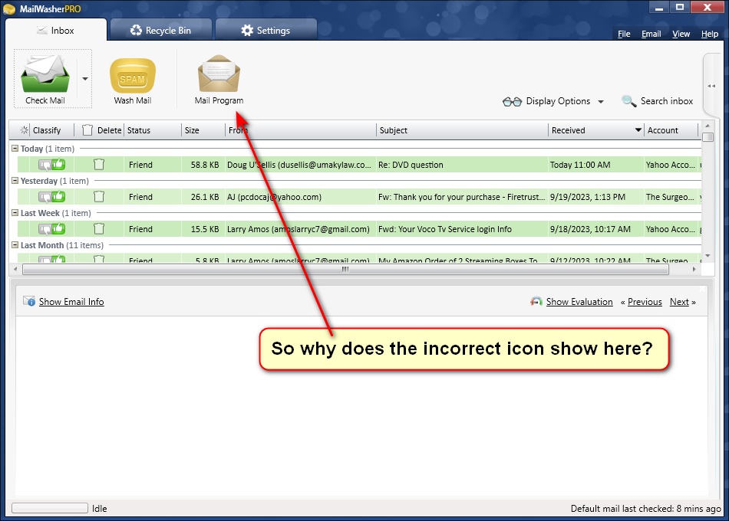729x521 pixels.
Task: Click email list scroll up arrow
Action: coord(708,126)
